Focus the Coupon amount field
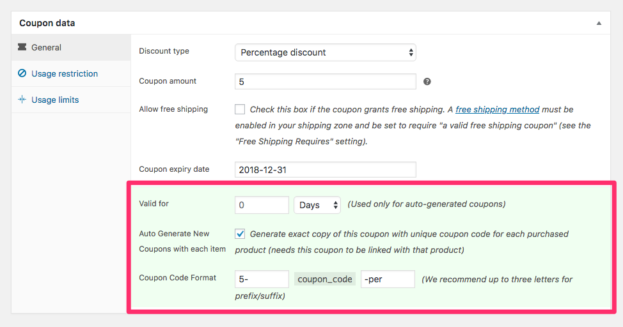This screenshot has width=623, height=327. (325, 82)
